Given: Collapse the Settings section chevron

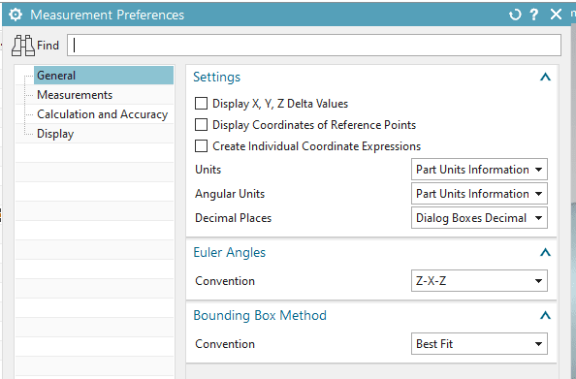Looking at the screenshot, I should (x=545, y=78).
